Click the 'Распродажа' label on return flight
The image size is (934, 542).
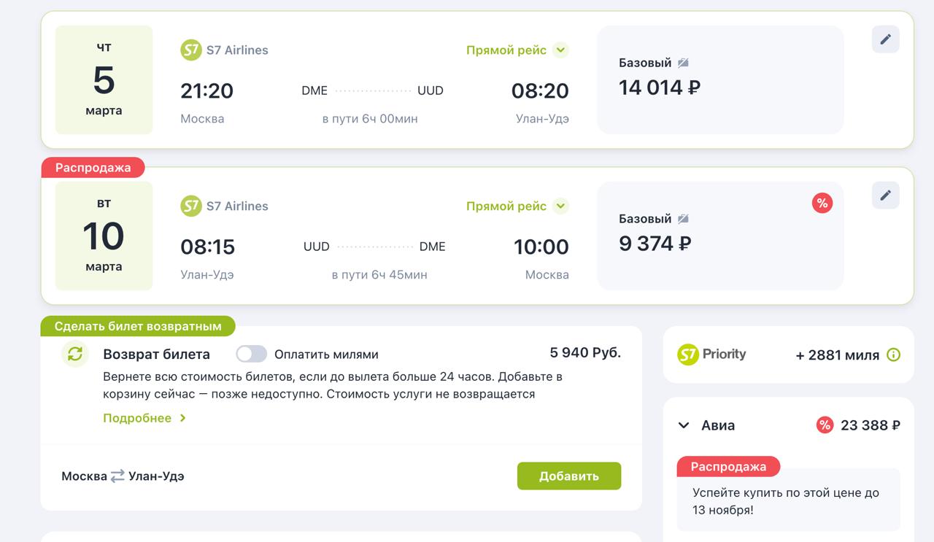coord(93,168)
